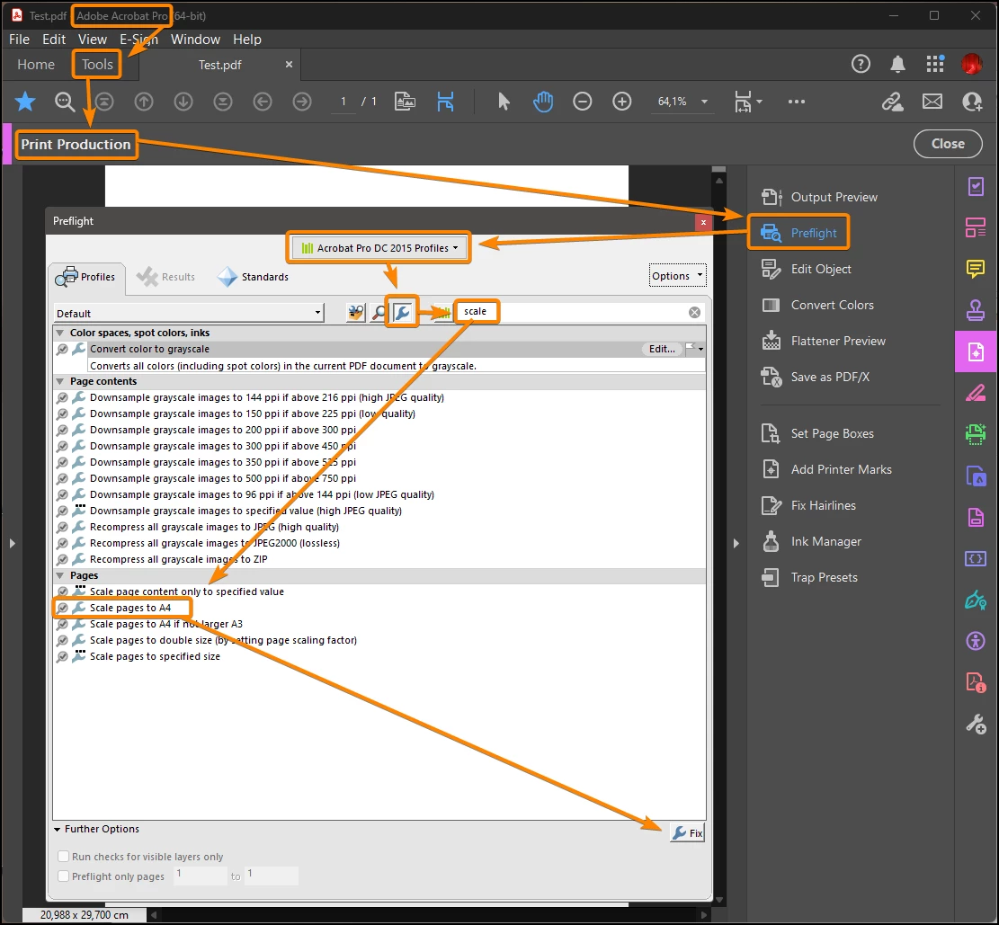This screenshot has width=999, height=925.
Task: Open Trap Presets tool
Action: [x=810, y=578]
